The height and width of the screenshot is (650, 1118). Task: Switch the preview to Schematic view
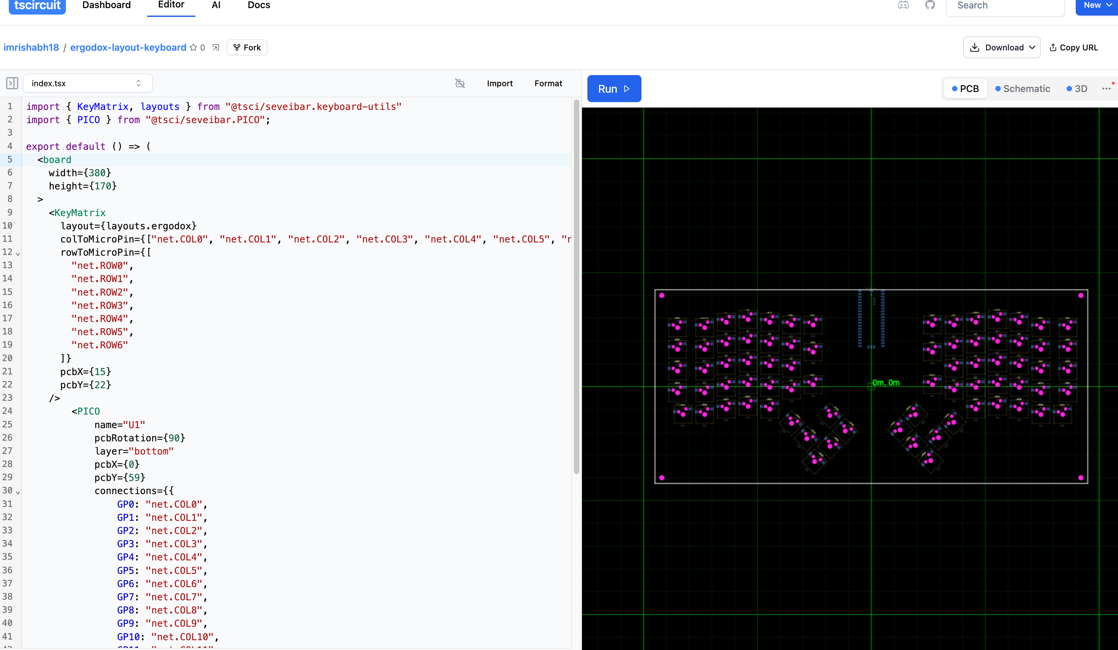(1022, 88)
